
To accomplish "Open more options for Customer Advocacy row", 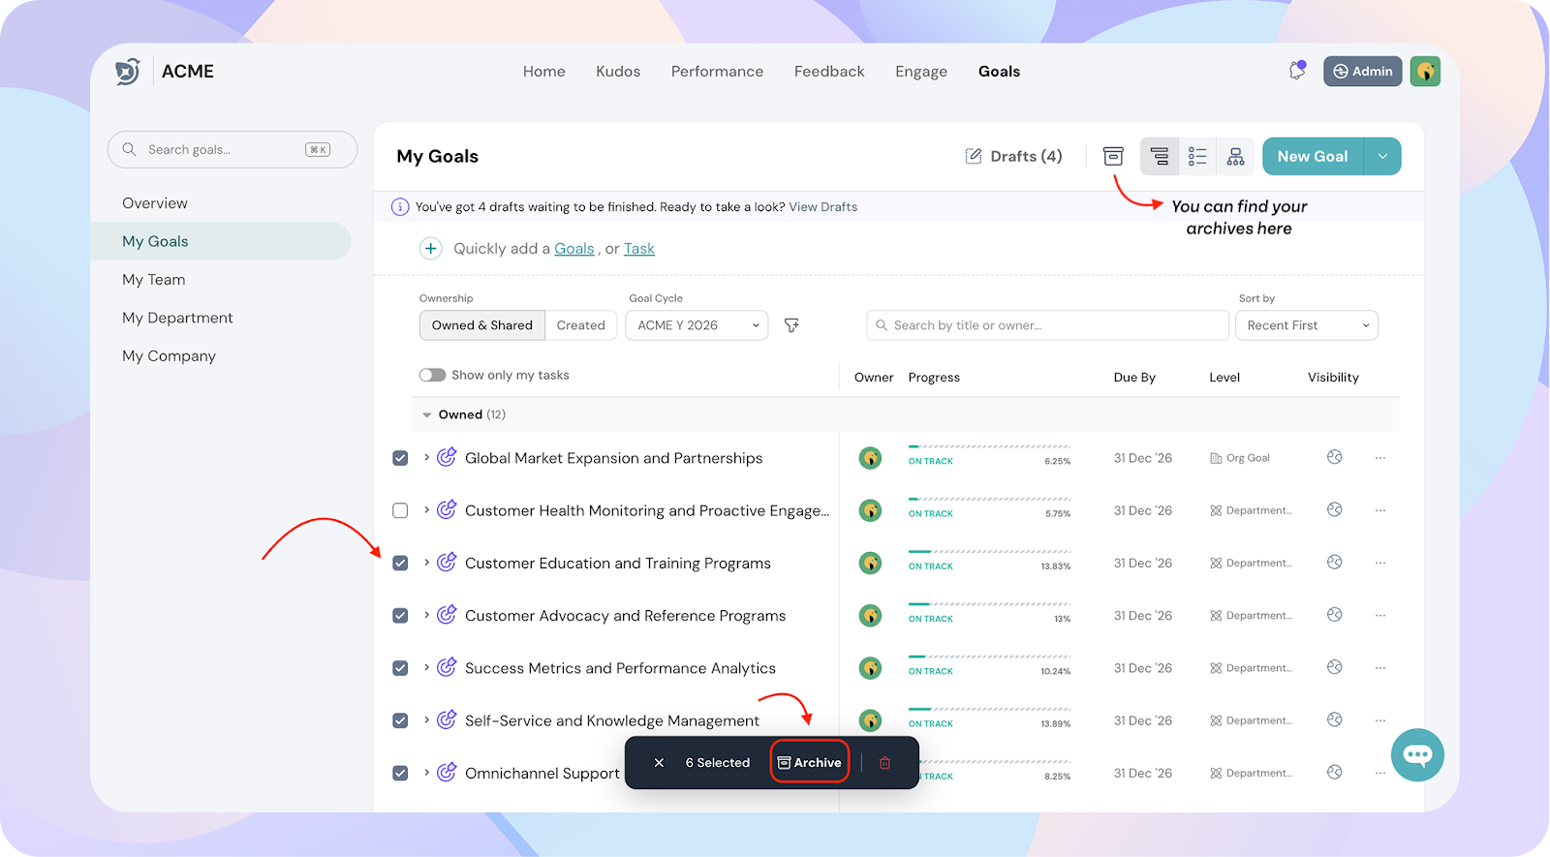I will [1380, 615].
